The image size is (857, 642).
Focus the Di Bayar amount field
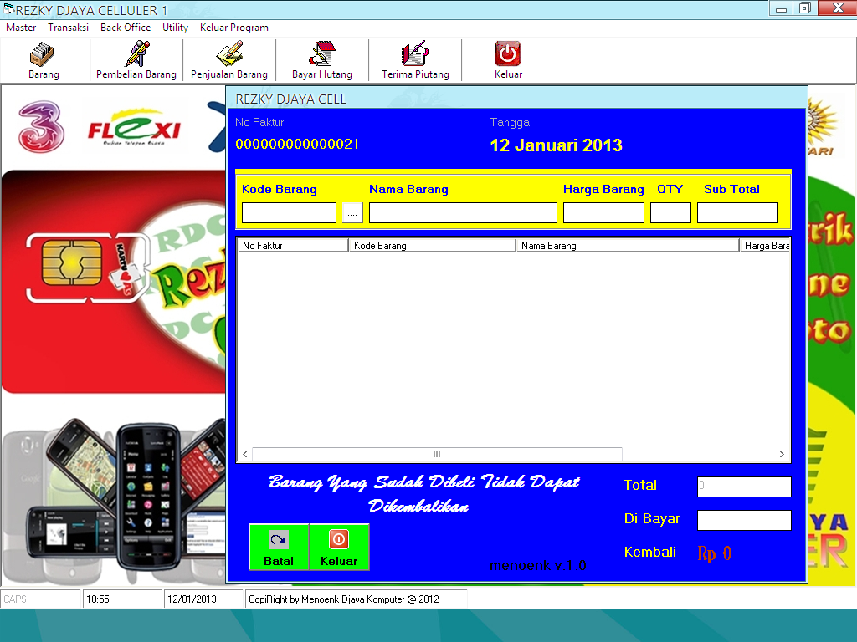[x=743, y=519]
